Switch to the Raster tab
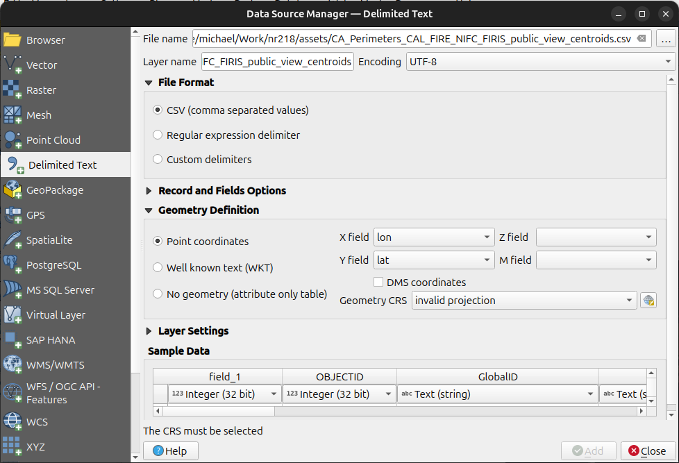Viewport: 679px width, 463px height. click(x=42, y=90)
